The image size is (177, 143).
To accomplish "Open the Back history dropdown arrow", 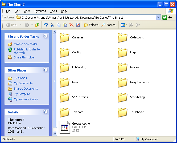I will pyautogui.click(x=21, y=25).
